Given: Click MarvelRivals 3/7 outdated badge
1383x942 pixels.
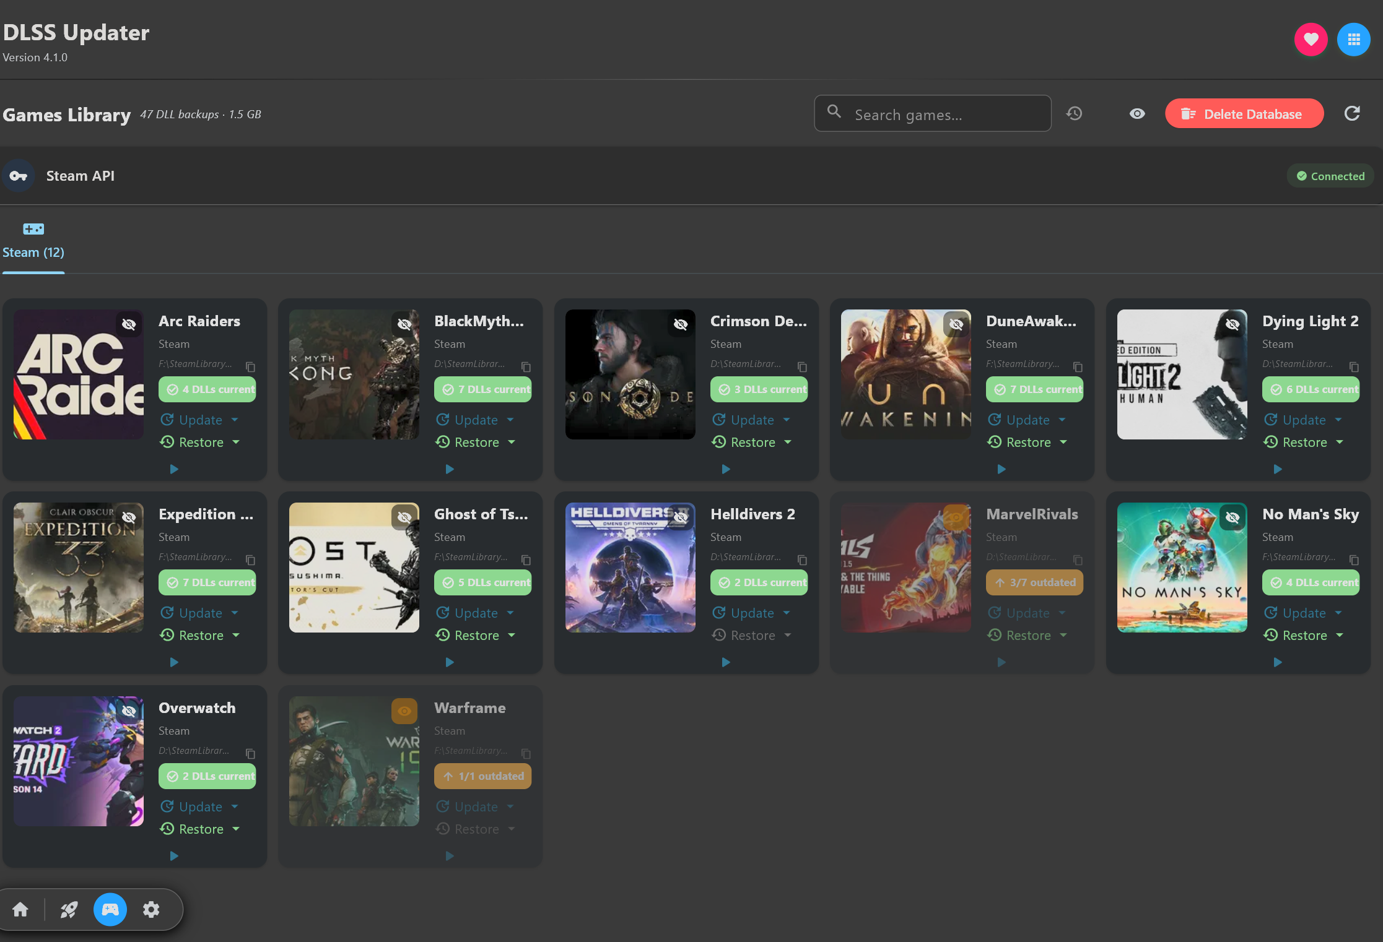Looking at the screenshot, I should pos(1034,582).
